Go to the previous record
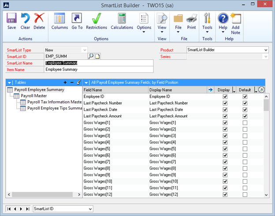The image size is (275, 216). coord(15,209)
